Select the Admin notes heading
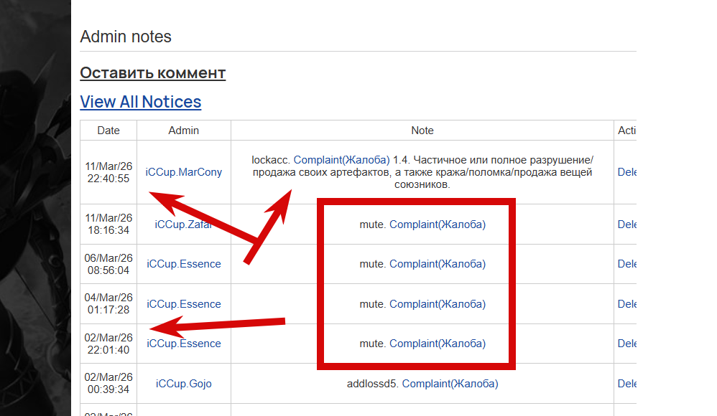The height and width of the screenshot is (416, 717). point(126,37)
